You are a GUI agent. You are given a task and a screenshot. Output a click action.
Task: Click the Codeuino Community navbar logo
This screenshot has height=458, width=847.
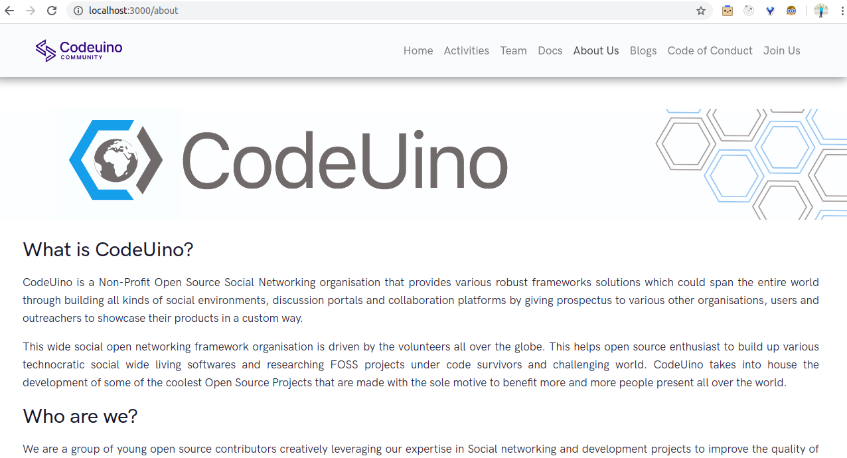coord(79,50)
